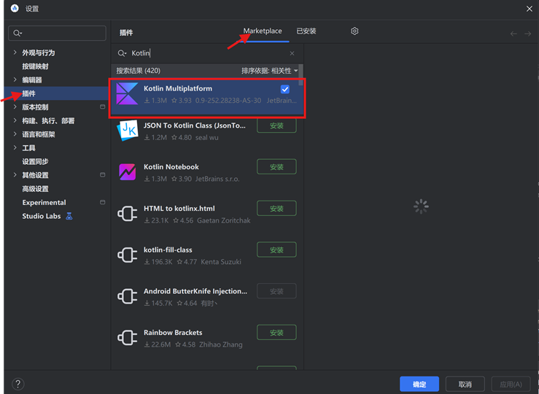Click the Studio Labs flask icon
Viewport: 539px width, 394px height.
[69, 216]
